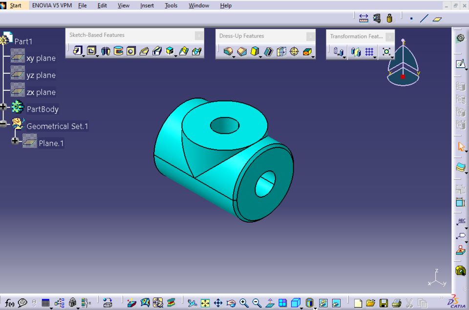Select the Shell tool in Dress-Up Features
Image resolution: width=469 pixels, height=310 pixels.
click(x=268, y=51)
